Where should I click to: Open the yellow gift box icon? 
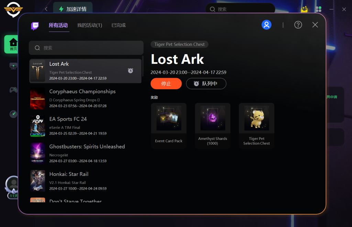coord(305,9)
